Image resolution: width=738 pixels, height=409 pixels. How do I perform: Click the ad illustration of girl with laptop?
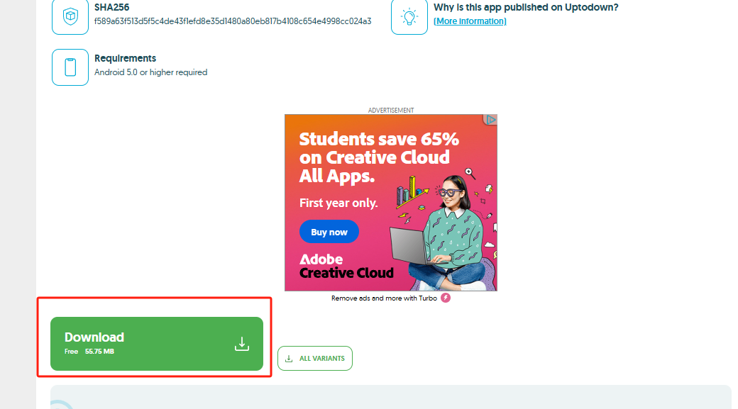pyautogui.click(x=448, y=227)
